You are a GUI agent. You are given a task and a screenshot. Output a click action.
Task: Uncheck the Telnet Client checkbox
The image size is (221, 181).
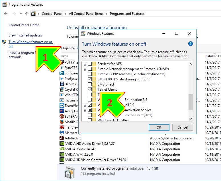click(x=90, y=89)
